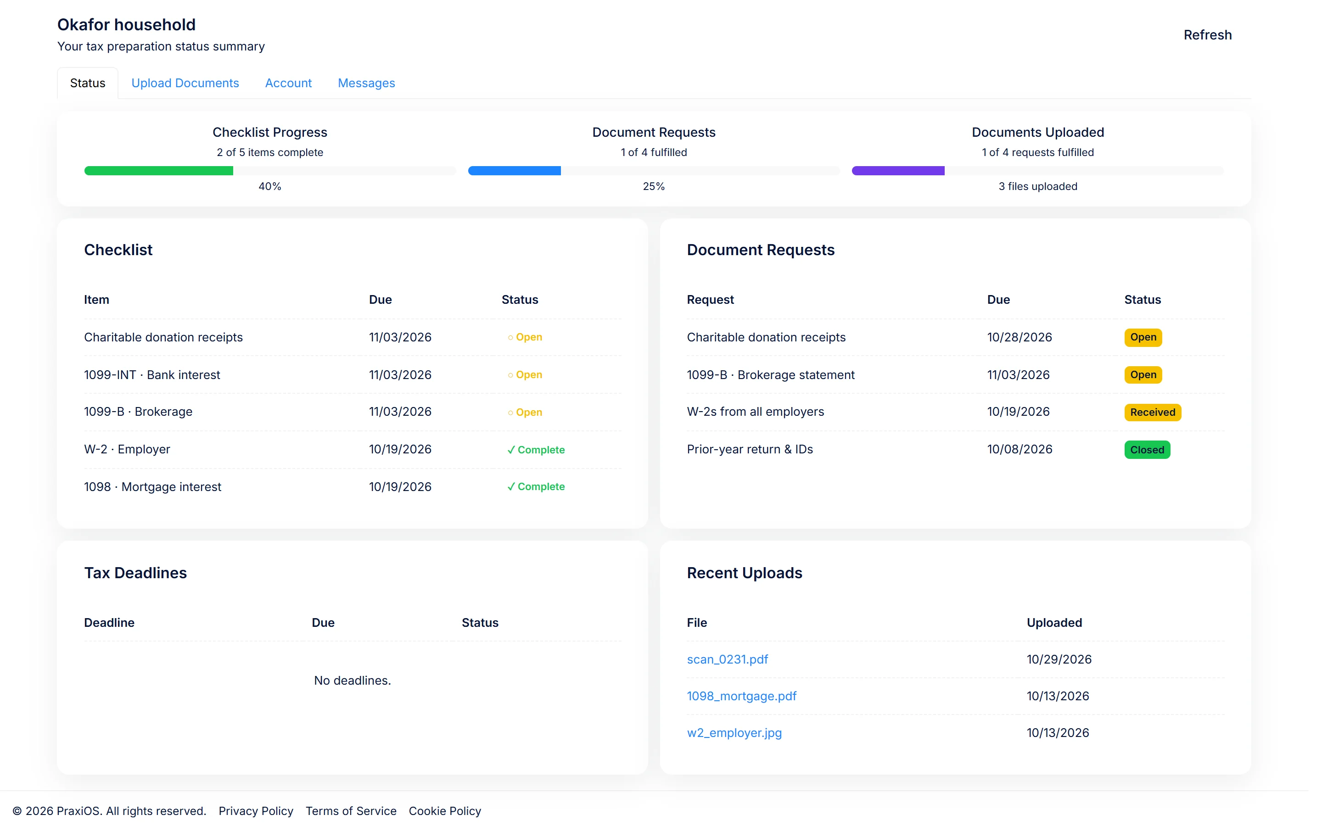Click the 25% document requests value

(x=653, y=186)
